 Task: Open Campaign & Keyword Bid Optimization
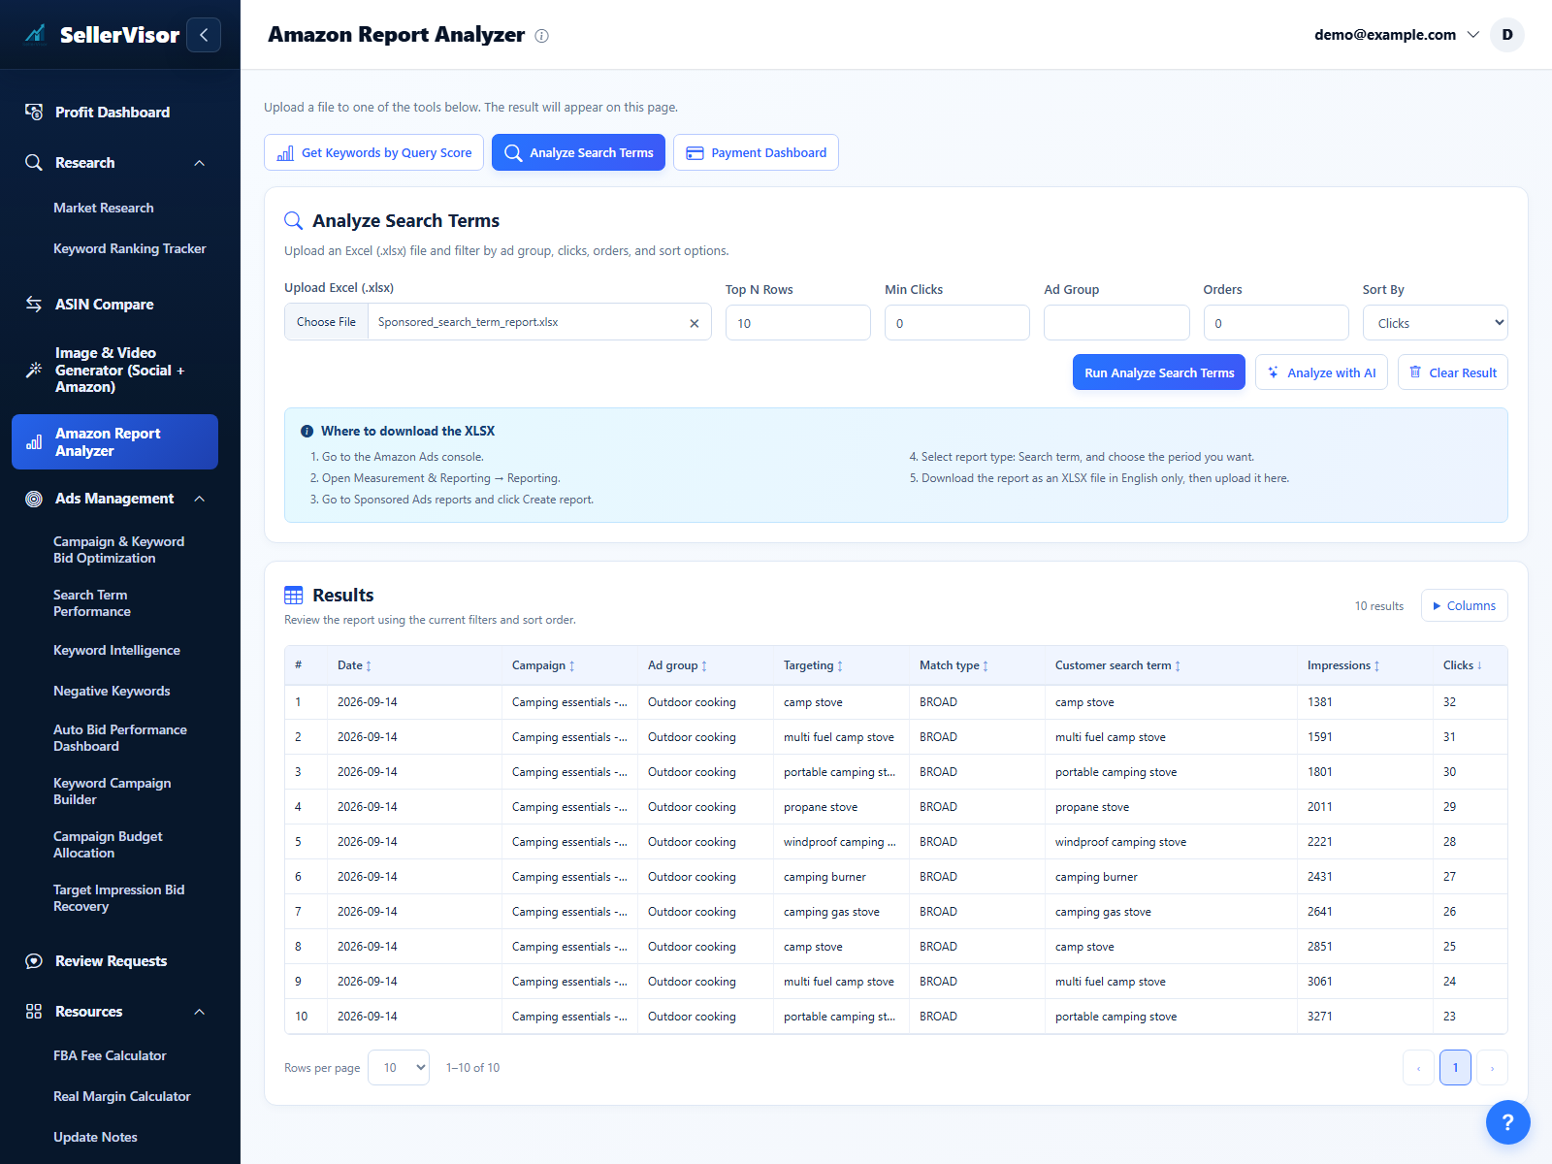pyautogui.click(x=118, y=550)
